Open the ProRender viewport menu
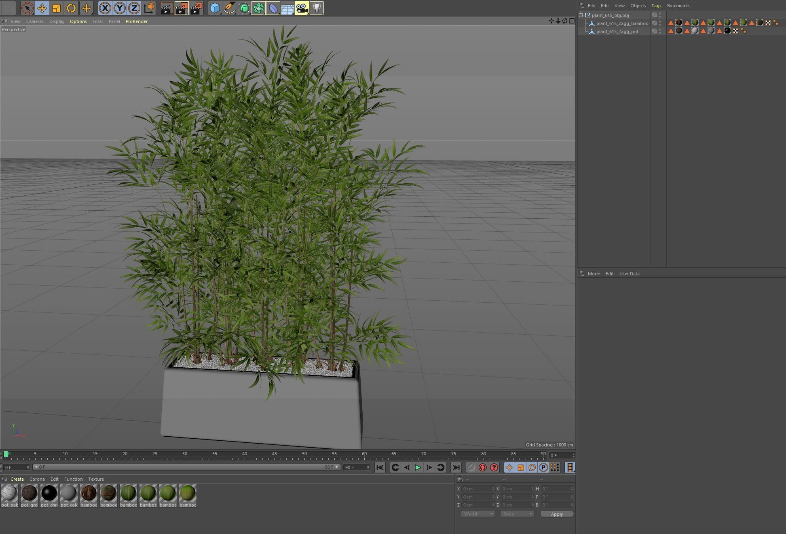 (x=136, y=21)
